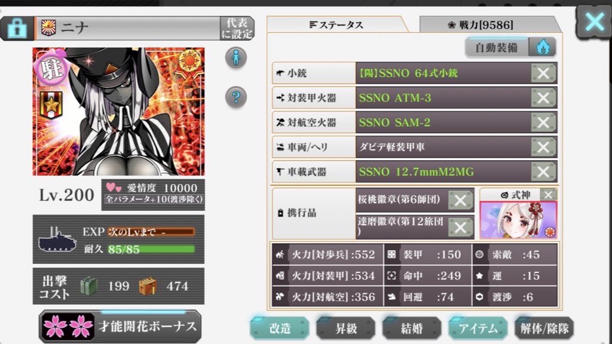Set ニナ as representative with 代表に設定
The height and width of the screenshot is (344, 612).
click(237, 28)
